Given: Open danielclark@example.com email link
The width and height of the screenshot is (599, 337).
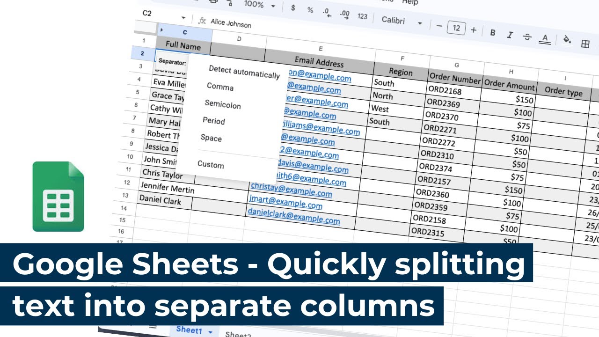Looking at the screenshot, I should tap(293, 216).
